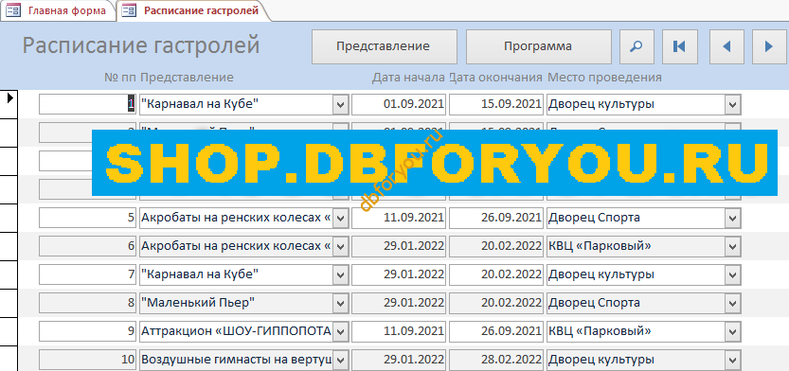Go to next record arrow
The width and height of the screenshot is (789, 371).
point(769,46)
